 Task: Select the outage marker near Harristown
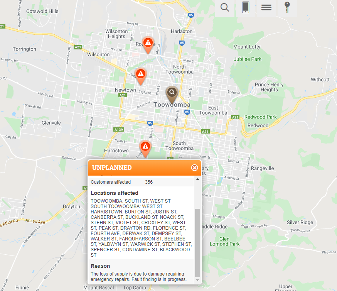pyautogui.click(x=145, y=149)
